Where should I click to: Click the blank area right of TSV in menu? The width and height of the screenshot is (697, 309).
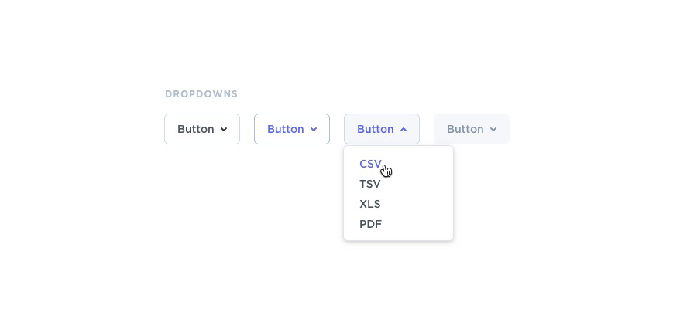418,184
